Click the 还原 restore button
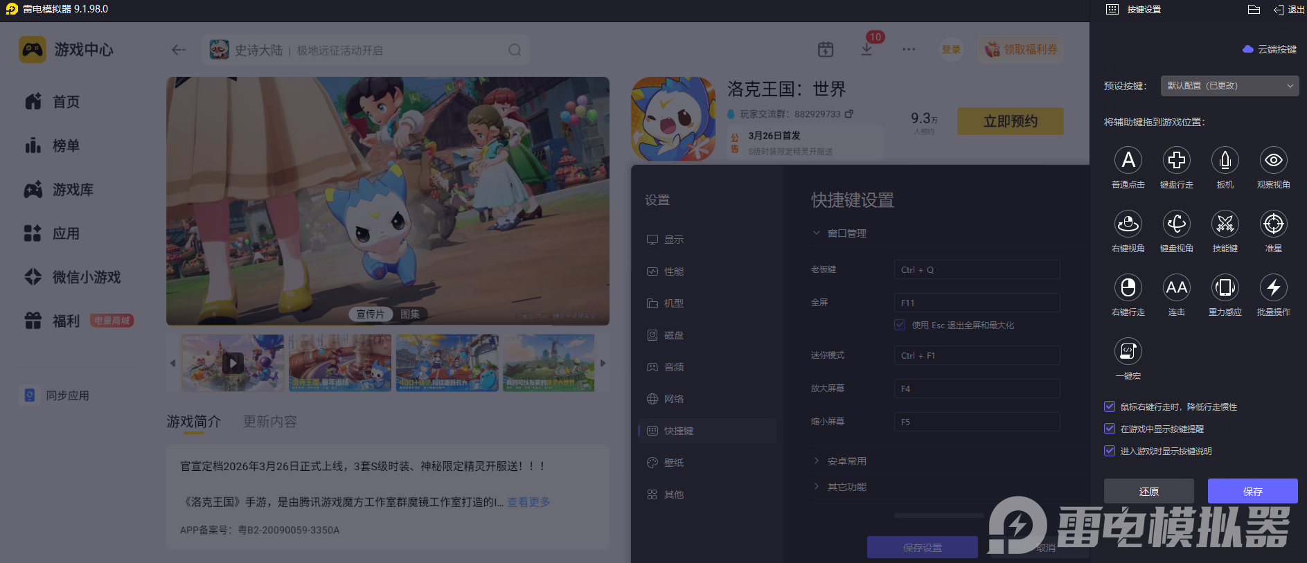 (x=1148, y=491)
